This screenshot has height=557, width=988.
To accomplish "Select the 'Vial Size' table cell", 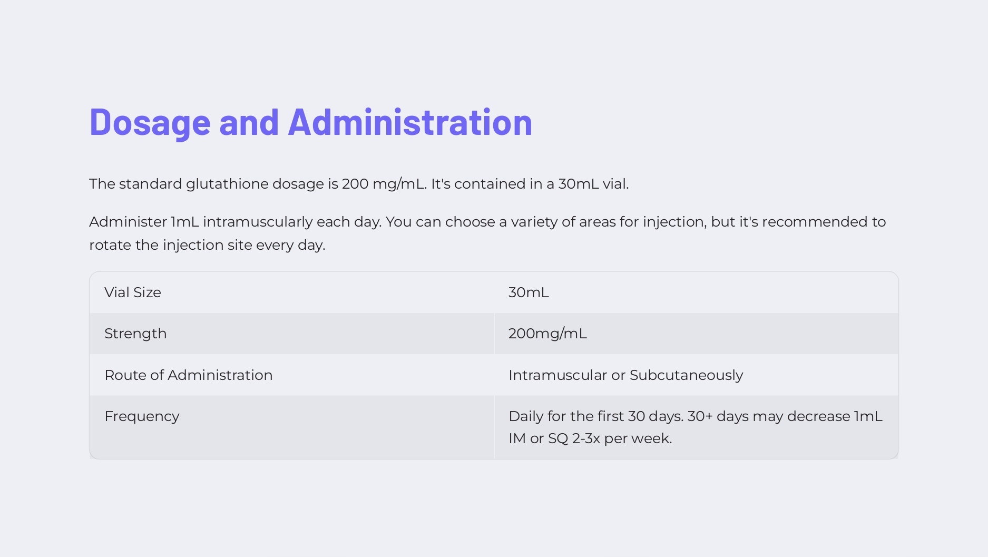I will (x=133, y=292).
